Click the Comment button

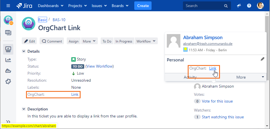point(52,41)
